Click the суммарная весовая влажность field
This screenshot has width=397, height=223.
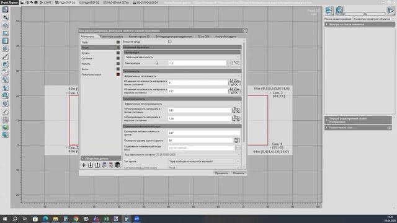pos(204,133)
